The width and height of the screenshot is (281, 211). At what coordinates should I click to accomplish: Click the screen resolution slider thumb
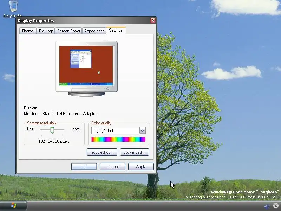coord(52,130)
